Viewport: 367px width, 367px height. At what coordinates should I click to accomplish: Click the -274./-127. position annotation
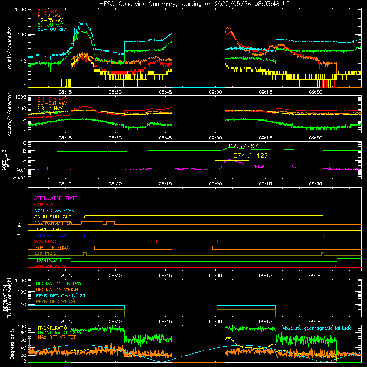[x=249, y=156]
